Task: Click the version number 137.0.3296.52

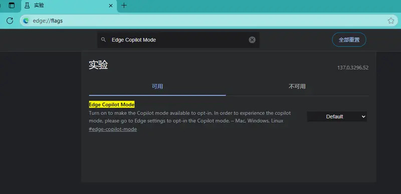Action: (x=353, y=68)
